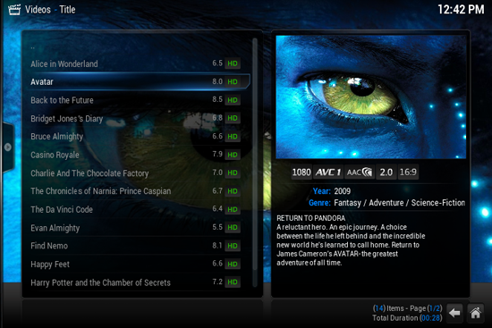492x328 pixels.
Task: Select Harry Potter and the Chamber of Secrets
Action: click(138, 282)
